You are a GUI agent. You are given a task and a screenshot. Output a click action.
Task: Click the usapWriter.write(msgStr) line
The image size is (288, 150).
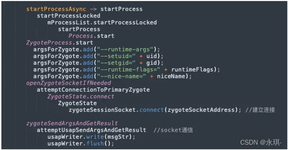pos(91,137)
